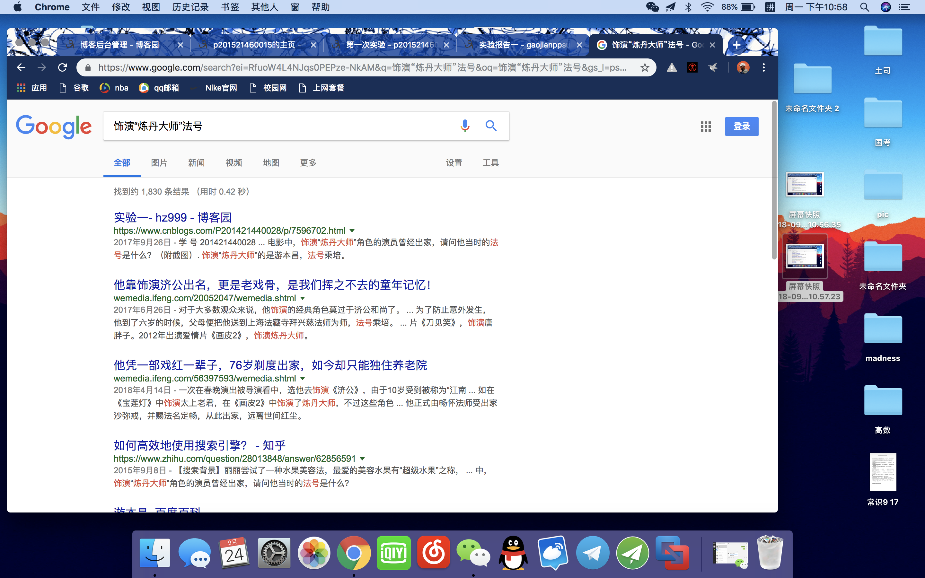Viewport: 925px width, 578px height.
Task: Open the 校园网 bookmark
Action: tap(268, 88)
